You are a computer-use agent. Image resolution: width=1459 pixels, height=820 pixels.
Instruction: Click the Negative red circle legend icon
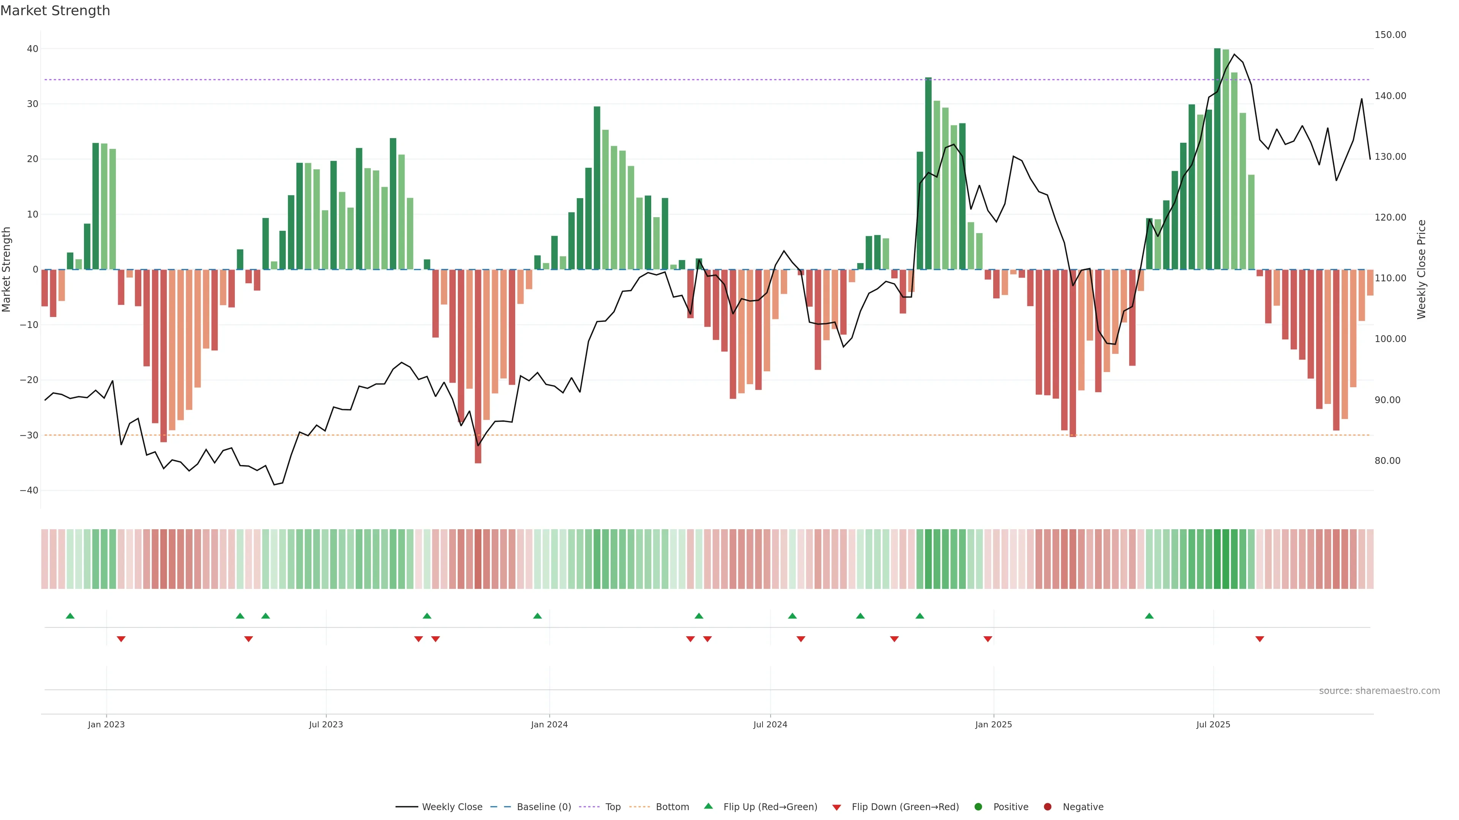[x=1047, y=807]
